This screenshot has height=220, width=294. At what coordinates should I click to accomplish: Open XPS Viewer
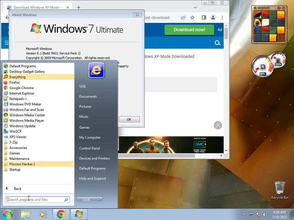pyautogui.click(x=39, y=137)
